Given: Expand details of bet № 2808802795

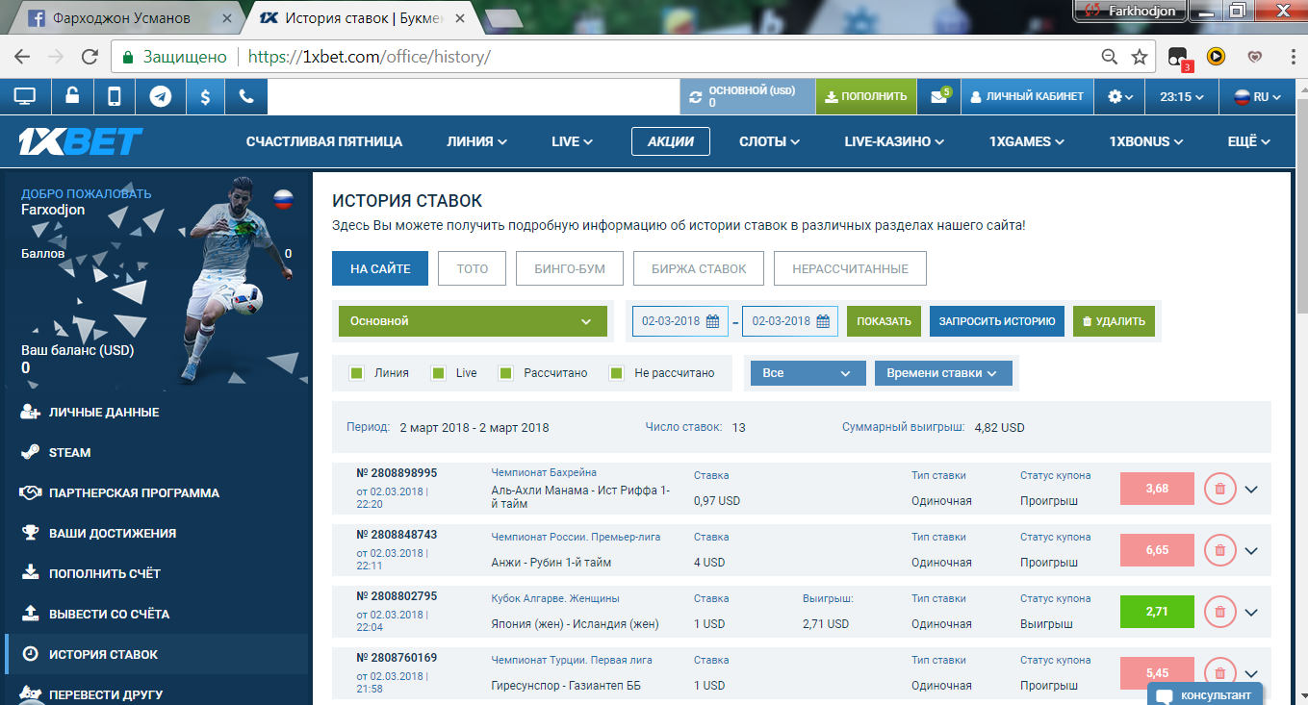Looking at the screenshot, I should click(1251, 612).
